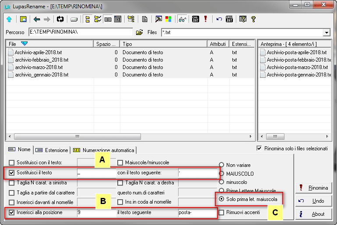Click the blue sort triangle in File header
Image resolution: width=337 pixels, height=225 pixels.
point(24,44)
